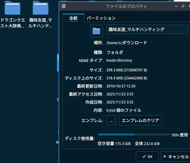Minimize the ファイルのプロパティ window
Image resolution: width=190 pixels, height=163 pixels.
[x=176, y=6]
